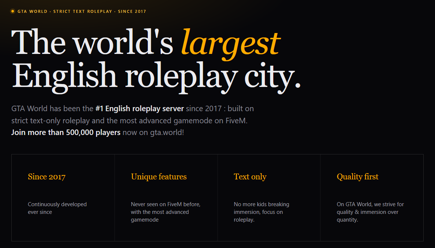Click 'Continuously developed ever since' description
The width and height of the screenshot is (435, 248).
57,208
